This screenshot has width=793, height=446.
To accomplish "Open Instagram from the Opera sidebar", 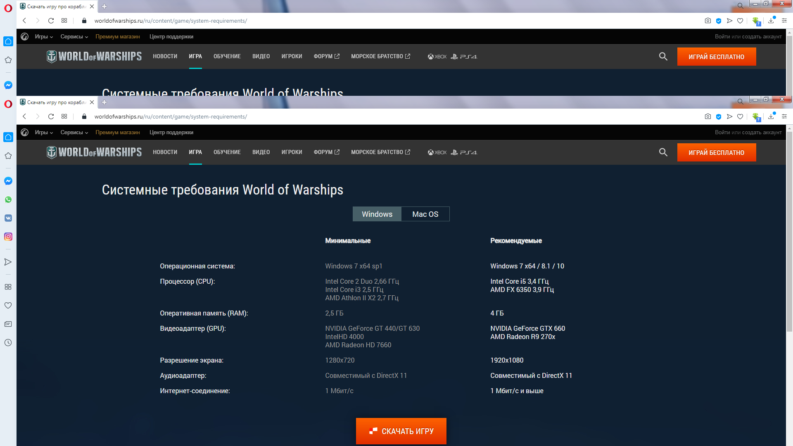I will pyautogui.click(x=8, y=237).
